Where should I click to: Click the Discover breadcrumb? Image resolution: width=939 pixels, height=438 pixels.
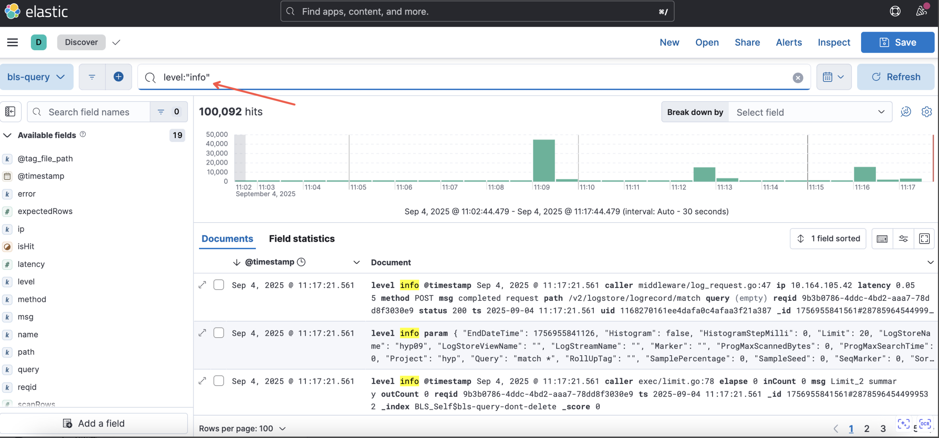click(81, 42)
